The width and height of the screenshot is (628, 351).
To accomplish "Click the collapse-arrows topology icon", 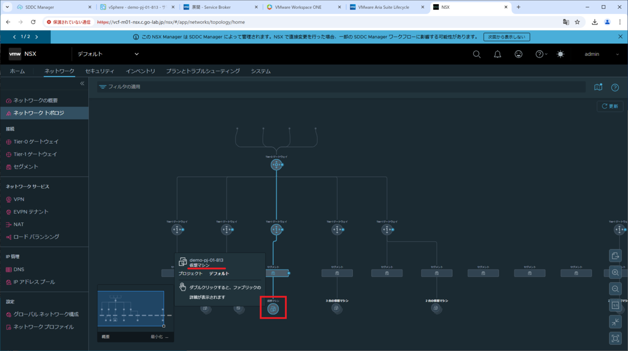I will click(615, 322).
